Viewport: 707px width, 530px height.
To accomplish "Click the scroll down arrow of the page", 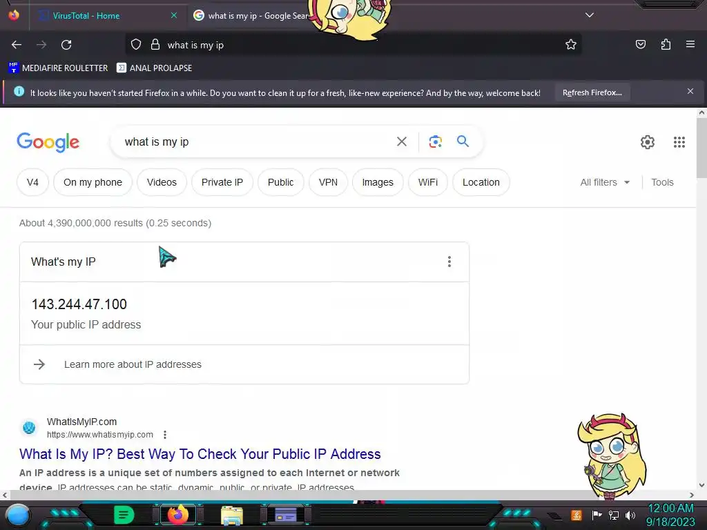I will (x=701, y=485).
